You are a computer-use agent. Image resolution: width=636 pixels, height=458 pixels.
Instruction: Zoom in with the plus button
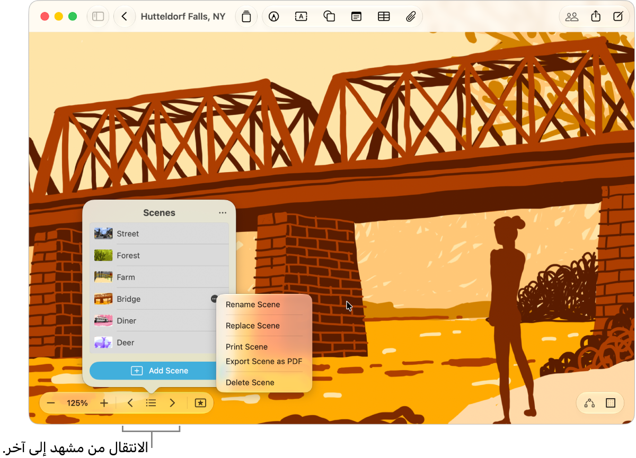click(x=104, y=403)
